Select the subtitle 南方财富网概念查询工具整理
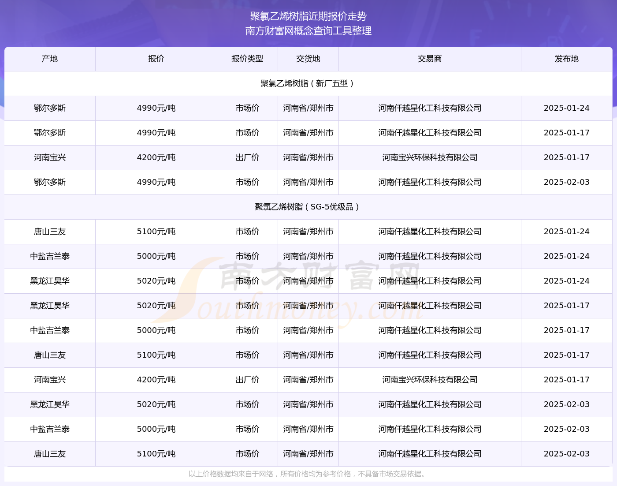 point(308,31)
